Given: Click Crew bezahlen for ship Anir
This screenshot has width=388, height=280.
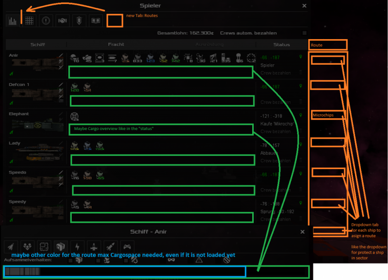Looking at the screenshot, I should click(x=272, y=73).
